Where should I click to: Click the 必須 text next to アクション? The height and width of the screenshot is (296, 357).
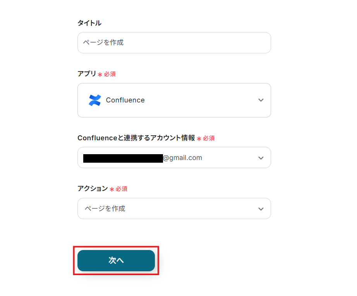coord(122,189)
